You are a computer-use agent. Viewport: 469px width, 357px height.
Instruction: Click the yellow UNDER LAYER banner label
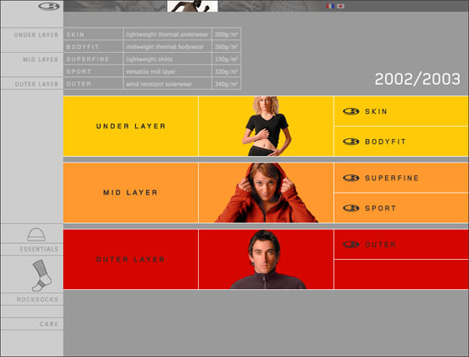pos(131,126)
